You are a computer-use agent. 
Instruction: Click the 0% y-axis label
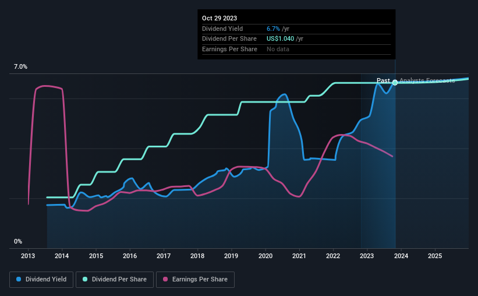[x=18, y=241]
